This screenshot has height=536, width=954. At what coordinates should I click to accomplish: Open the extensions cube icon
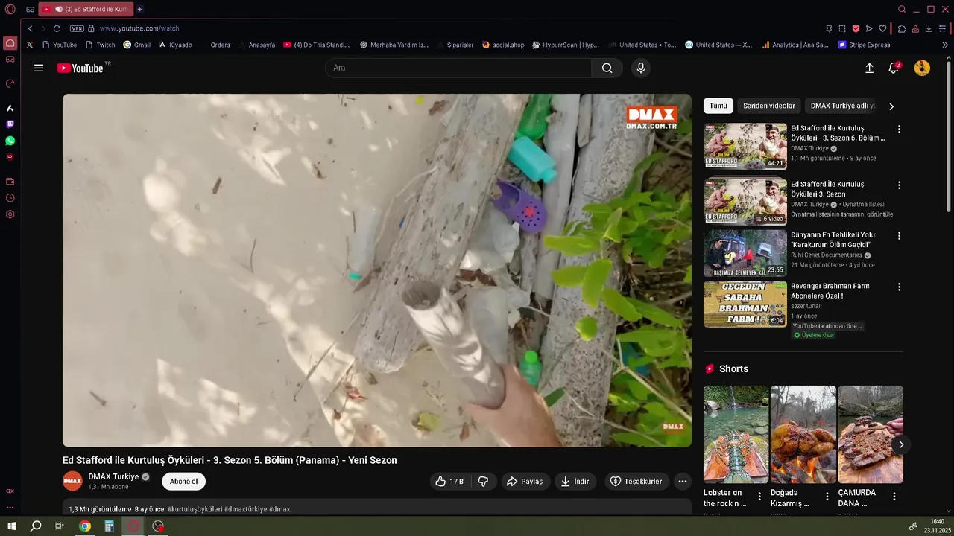(x=902, y=28)
